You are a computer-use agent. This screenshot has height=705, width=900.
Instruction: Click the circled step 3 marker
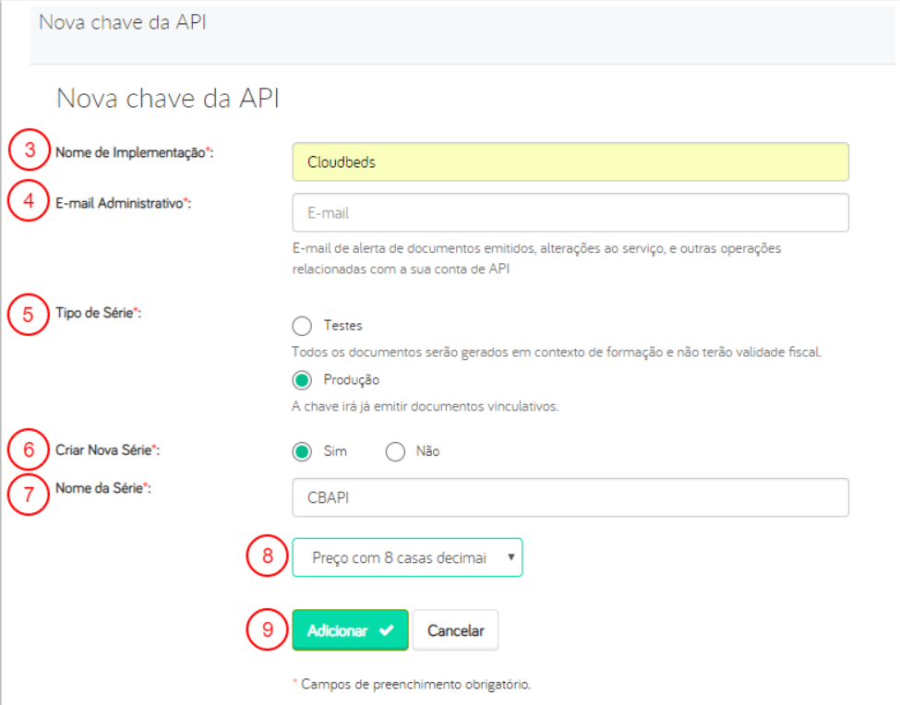pos(30,151)
